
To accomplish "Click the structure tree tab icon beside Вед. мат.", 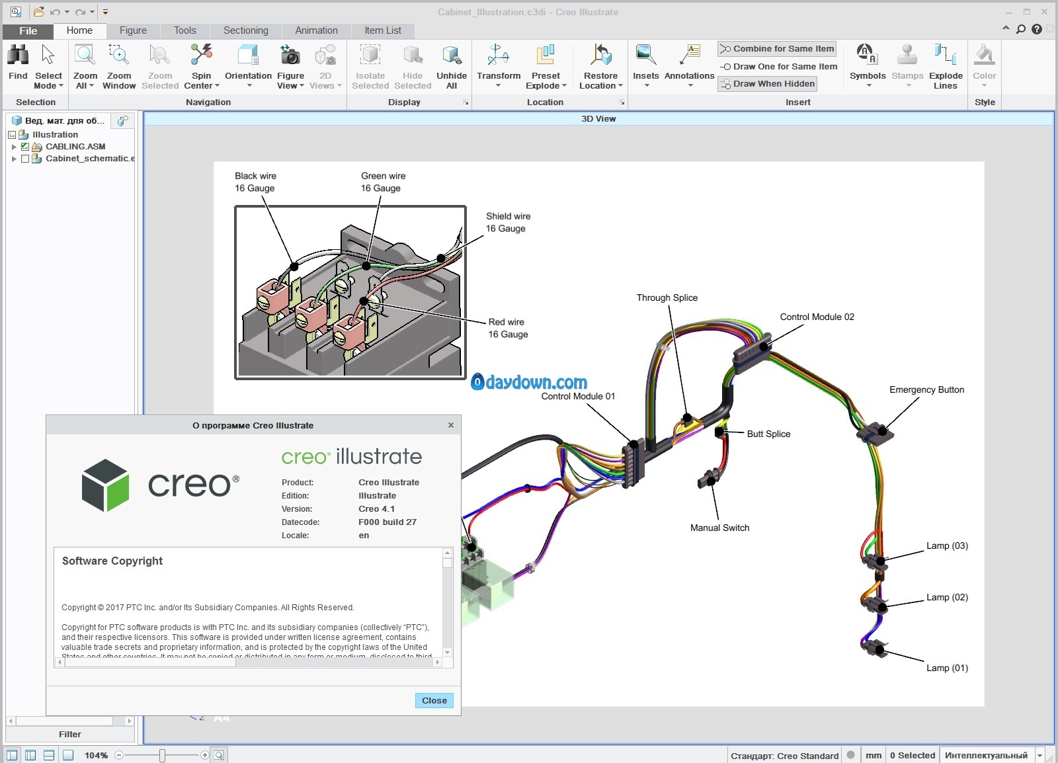I will pyautogui.click(x=122, y=120).
